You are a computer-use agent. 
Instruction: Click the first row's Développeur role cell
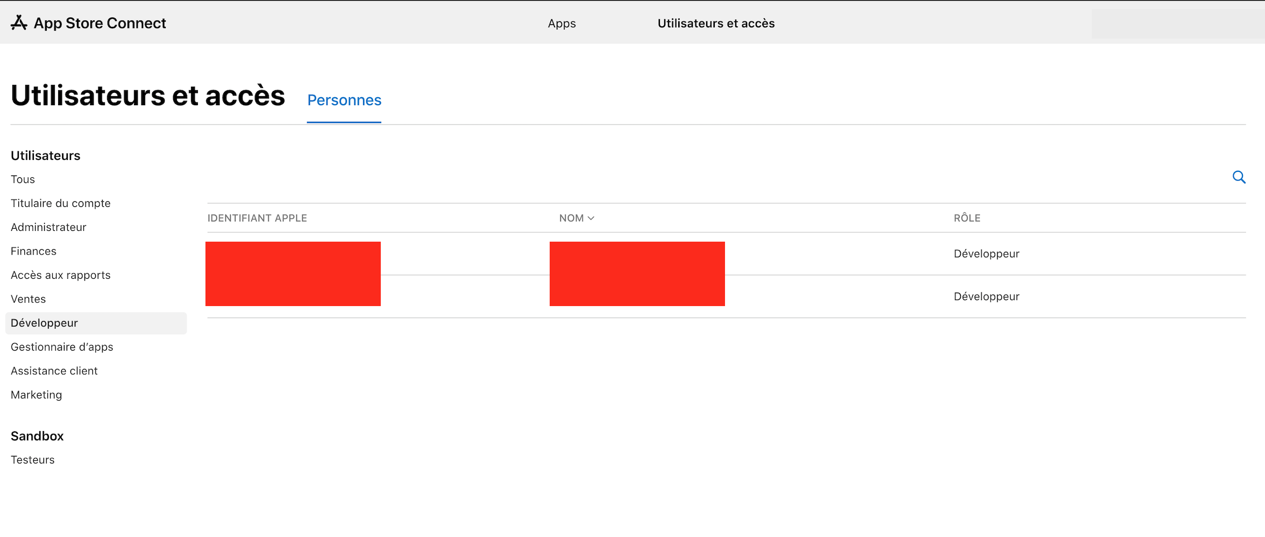coord(986,254)
